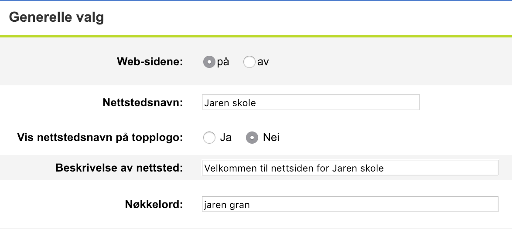This screenshot has width=512, height=229.
Task: Click into the Nøkkelord input field
Action: point(350,205)
